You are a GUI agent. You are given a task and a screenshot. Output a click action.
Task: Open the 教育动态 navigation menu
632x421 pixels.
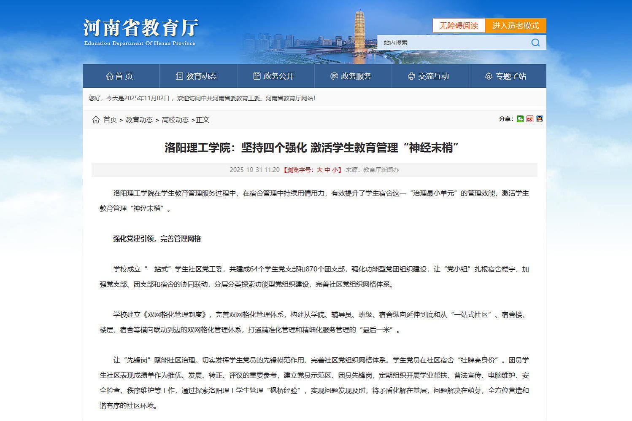(197, 76)
